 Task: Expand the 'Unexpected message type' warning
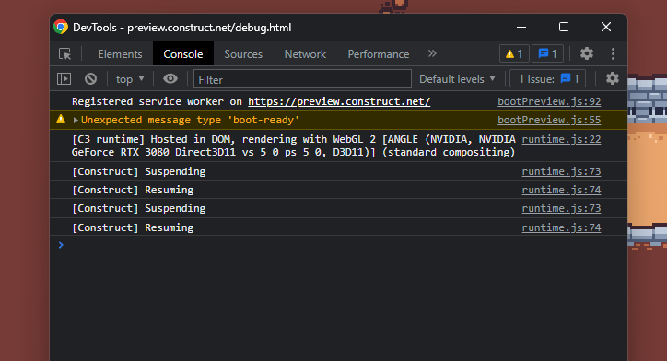(76, 121)
